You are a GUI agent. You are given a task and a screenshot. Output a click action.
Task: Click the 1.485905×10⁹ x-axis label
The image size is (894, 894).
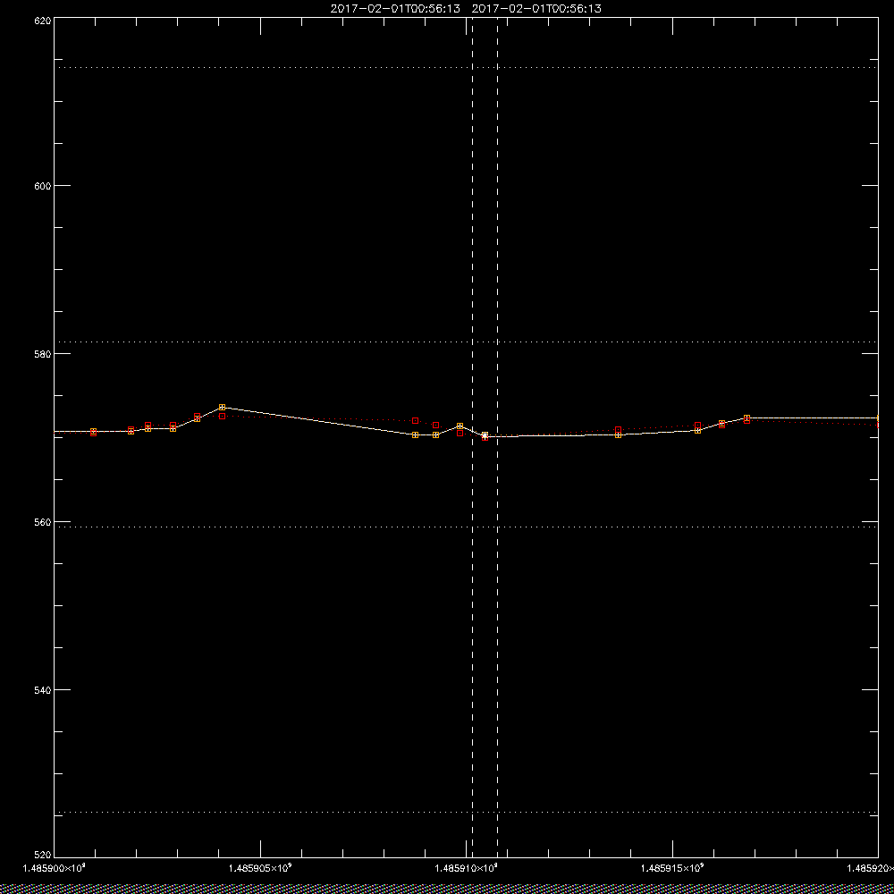pyautogui.click(x=260, y=868)
